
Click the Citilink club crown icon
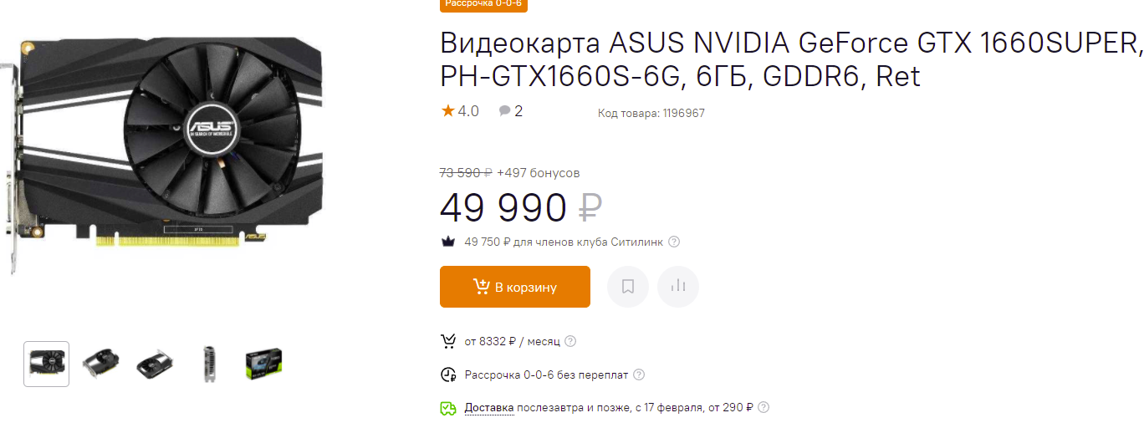(448, 242)
